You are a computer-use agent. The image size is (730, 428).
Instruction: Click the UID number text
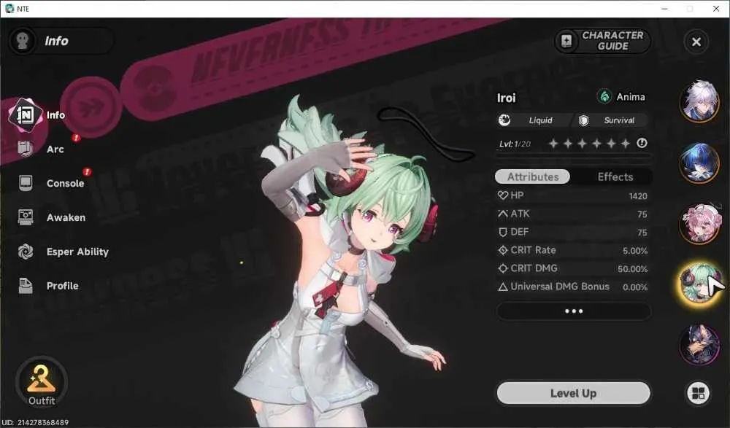[35, 422]
